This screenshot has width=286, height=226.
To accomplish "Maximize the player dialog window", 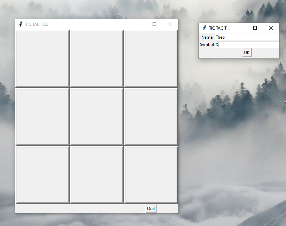I will 255,28.
